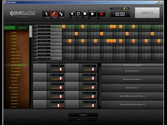Turn off last orange step in 5-HIHAT row
This screenshot has width=167, height=125.
[x=159, y=41]
